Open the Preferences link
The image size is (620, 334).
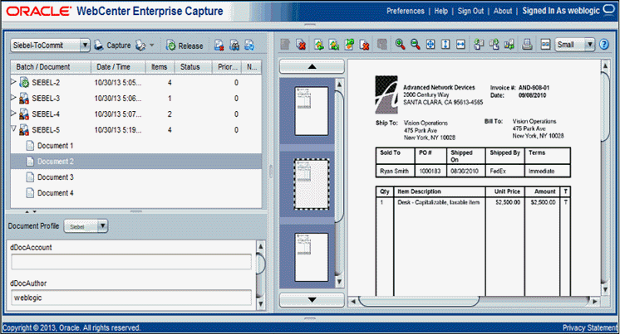(406, 11)
